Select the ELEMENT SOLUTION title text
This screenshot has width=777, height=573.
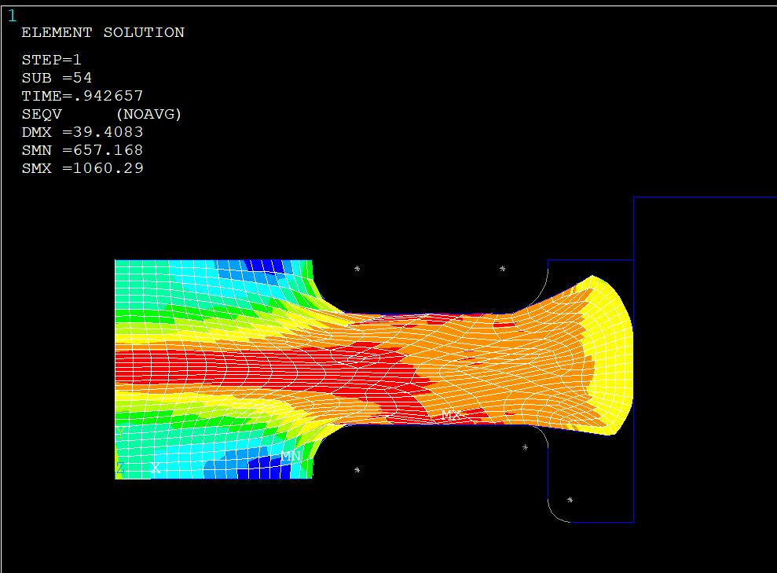(103, 33)
